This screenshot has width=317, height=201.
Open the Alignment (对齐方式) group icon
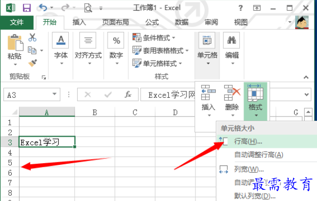click(88, 40)
